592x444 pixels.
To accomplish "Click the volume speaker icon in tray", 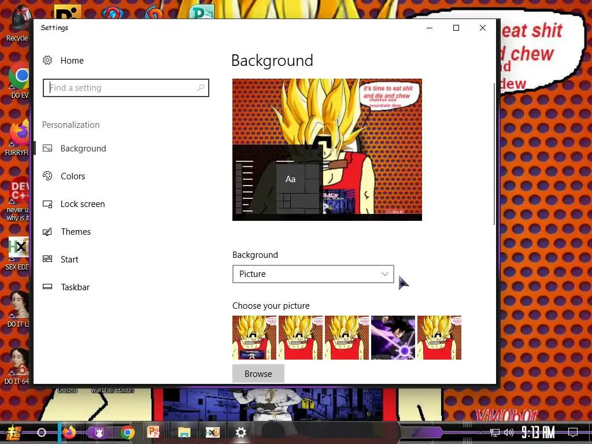I will click(x=509, y=432).
